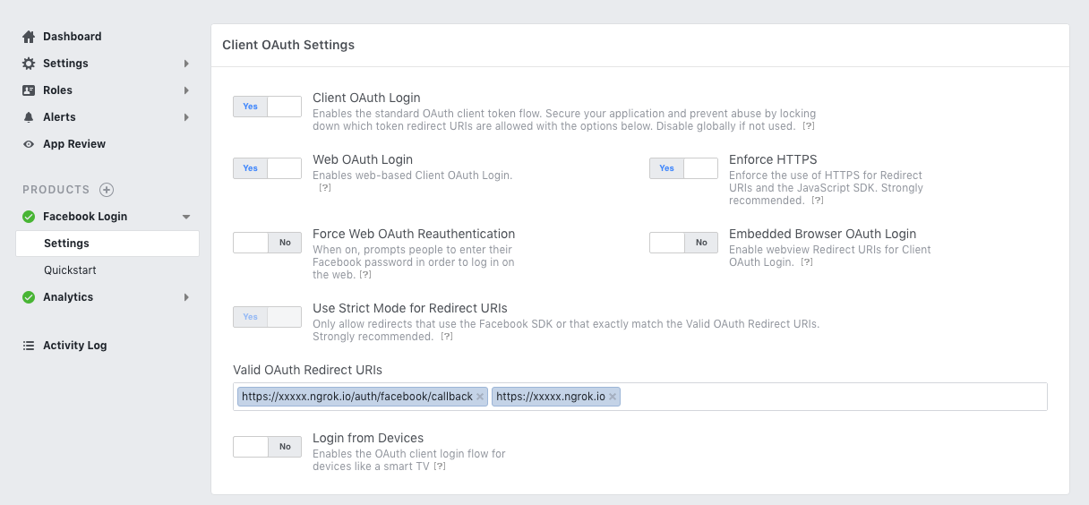Expand the Alerts submenu arrow
The image size is (1089, 505).
(186, 117)
